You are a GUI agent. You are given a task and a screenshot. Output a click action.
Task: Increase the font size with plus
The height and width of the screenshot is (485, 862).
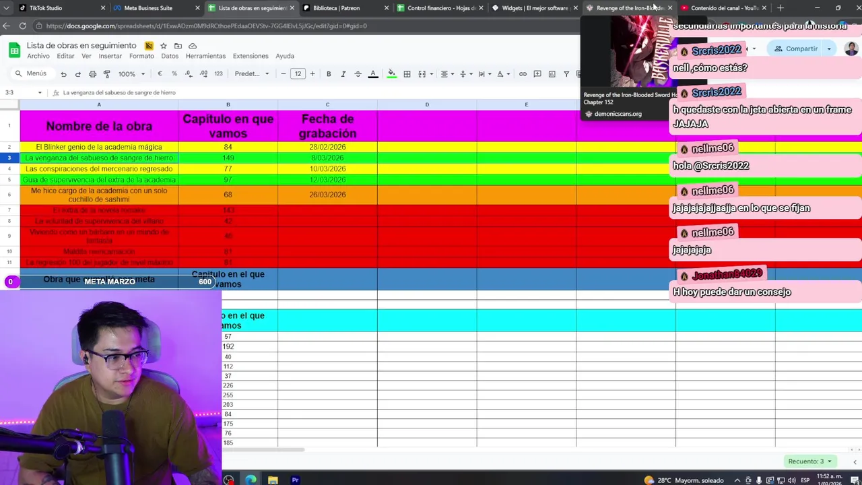(312, 74)
